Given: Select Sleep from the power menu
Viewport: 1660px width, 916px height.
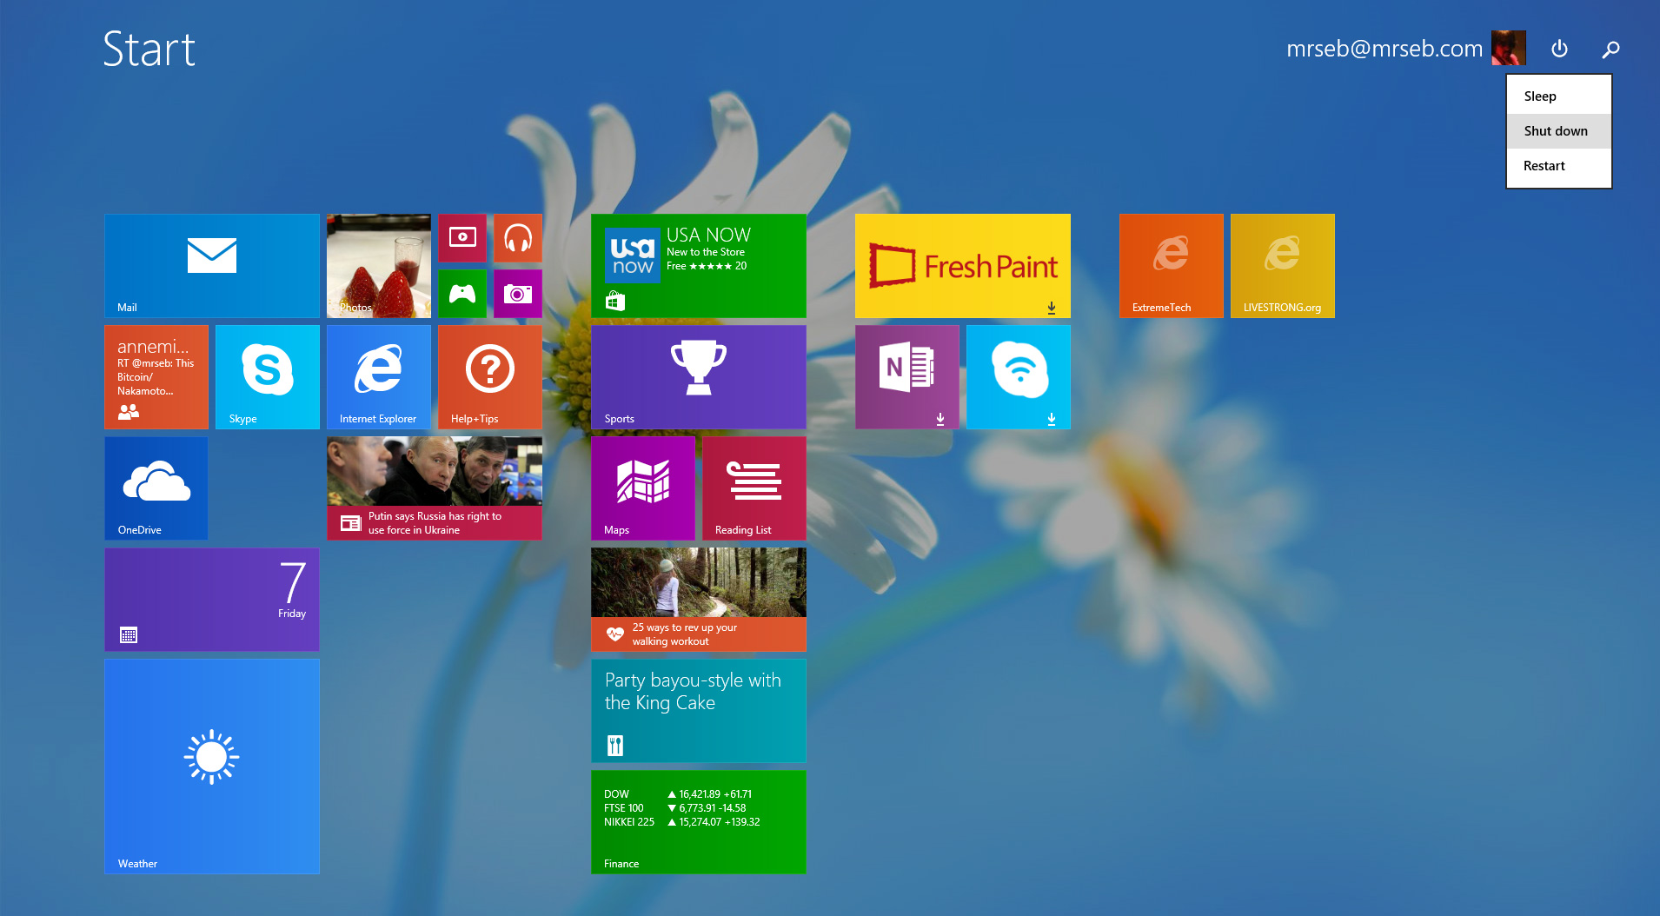Looking at the screenshot, I should click(x=1539, y=96).
